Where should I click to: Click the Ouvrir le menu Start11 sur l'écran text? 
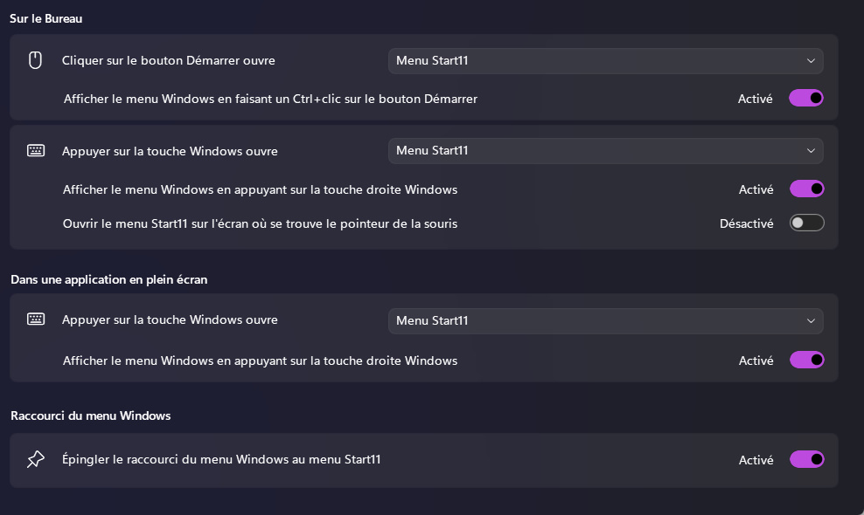(260, 223)
